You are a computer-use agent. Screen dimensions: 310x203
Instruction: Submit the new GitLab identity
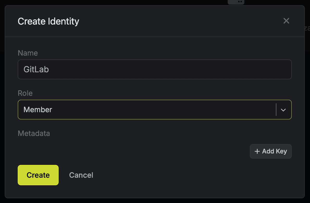pos(38,175)
